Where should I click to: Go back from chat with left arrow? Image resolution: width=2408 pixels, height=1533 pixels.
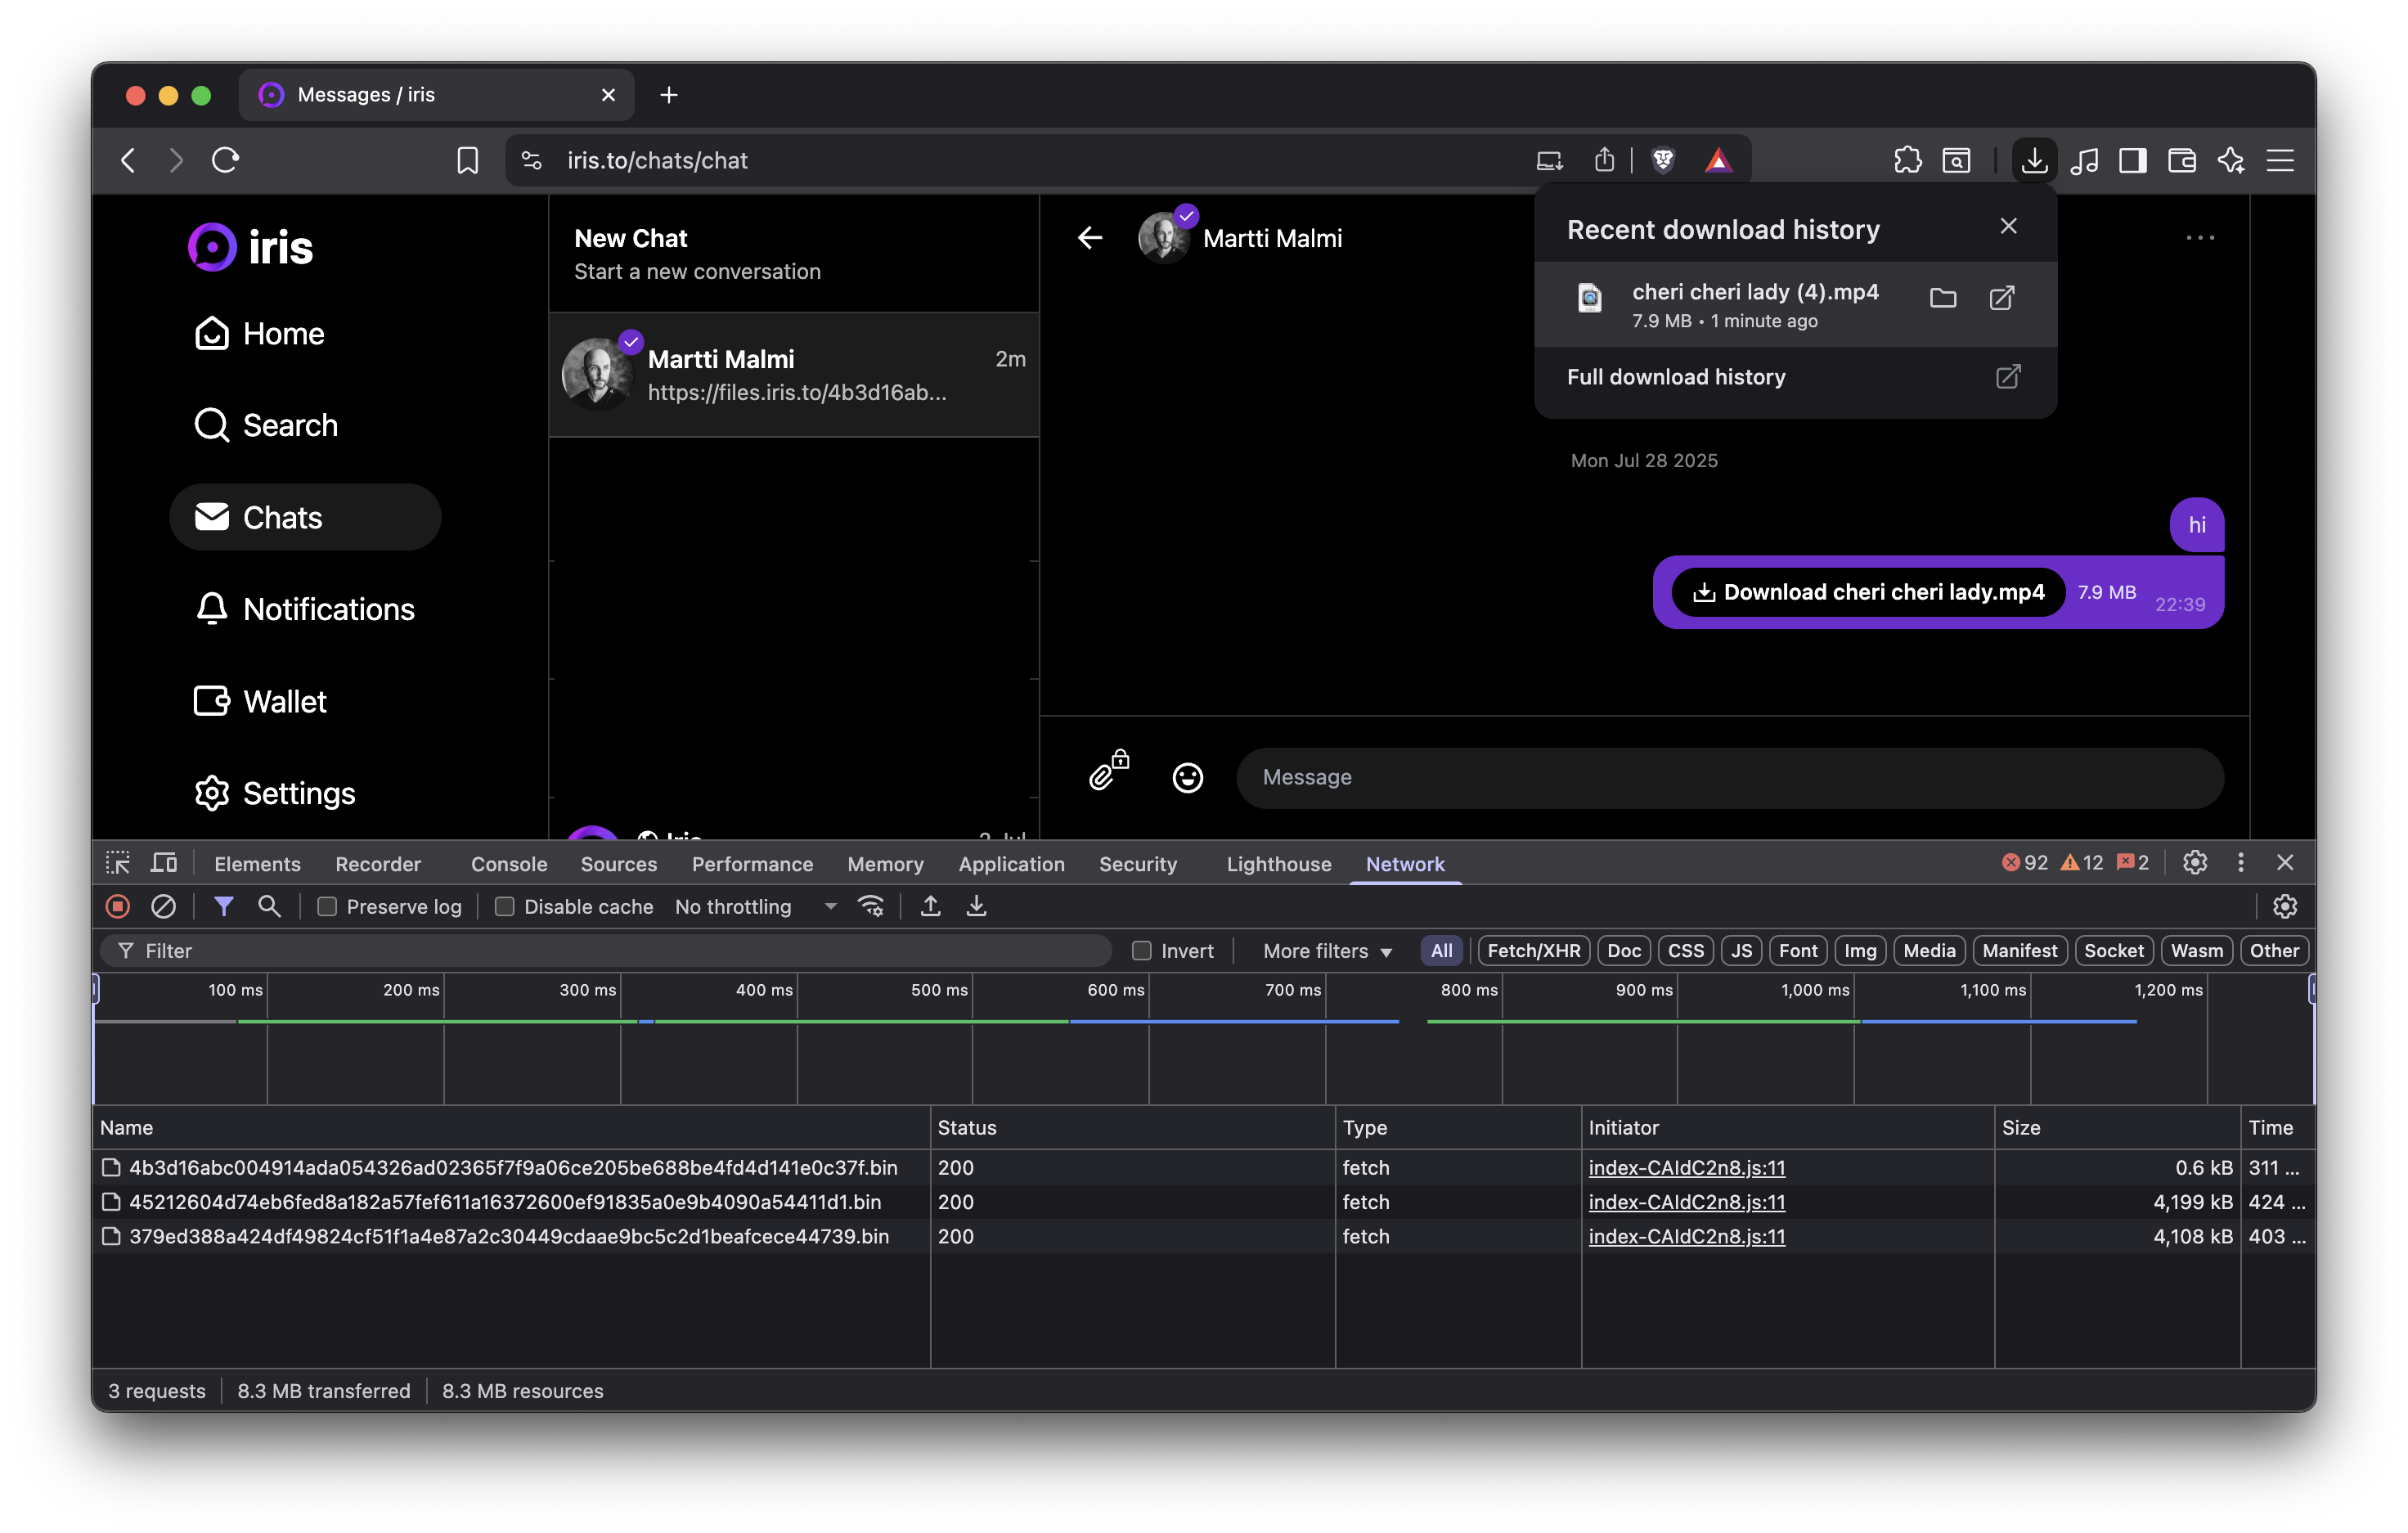[x=1089, y=238]
